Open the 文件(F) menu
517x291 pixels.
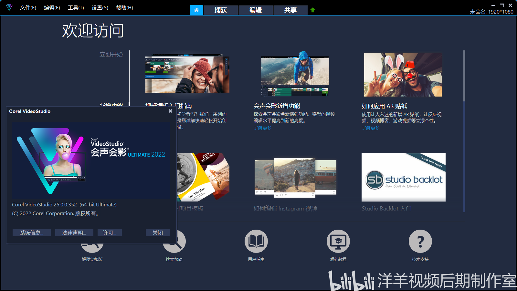(x=28, y=8)
